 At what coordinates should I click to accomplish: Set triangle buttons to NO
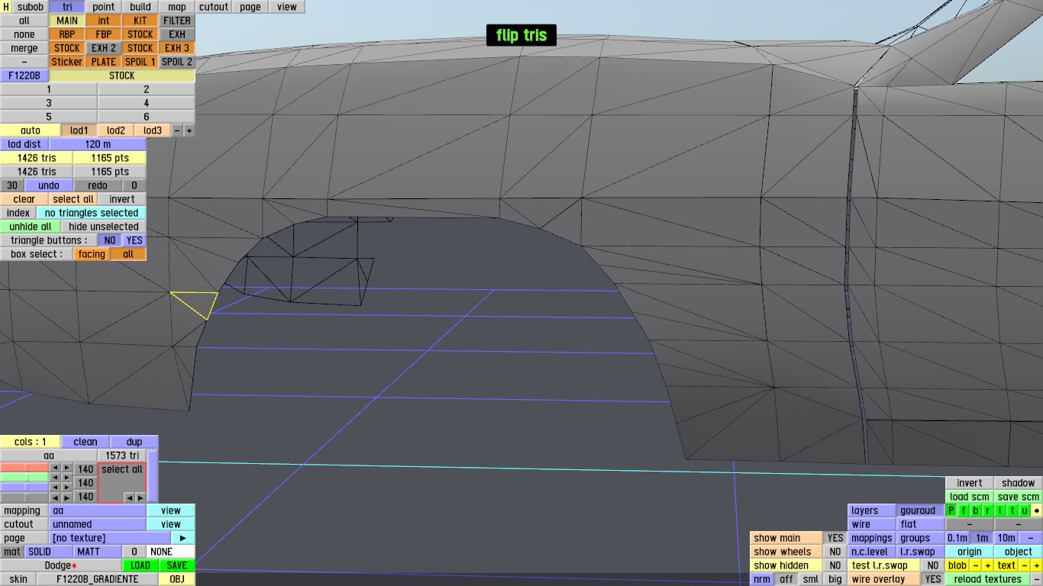tap(110, 240)
